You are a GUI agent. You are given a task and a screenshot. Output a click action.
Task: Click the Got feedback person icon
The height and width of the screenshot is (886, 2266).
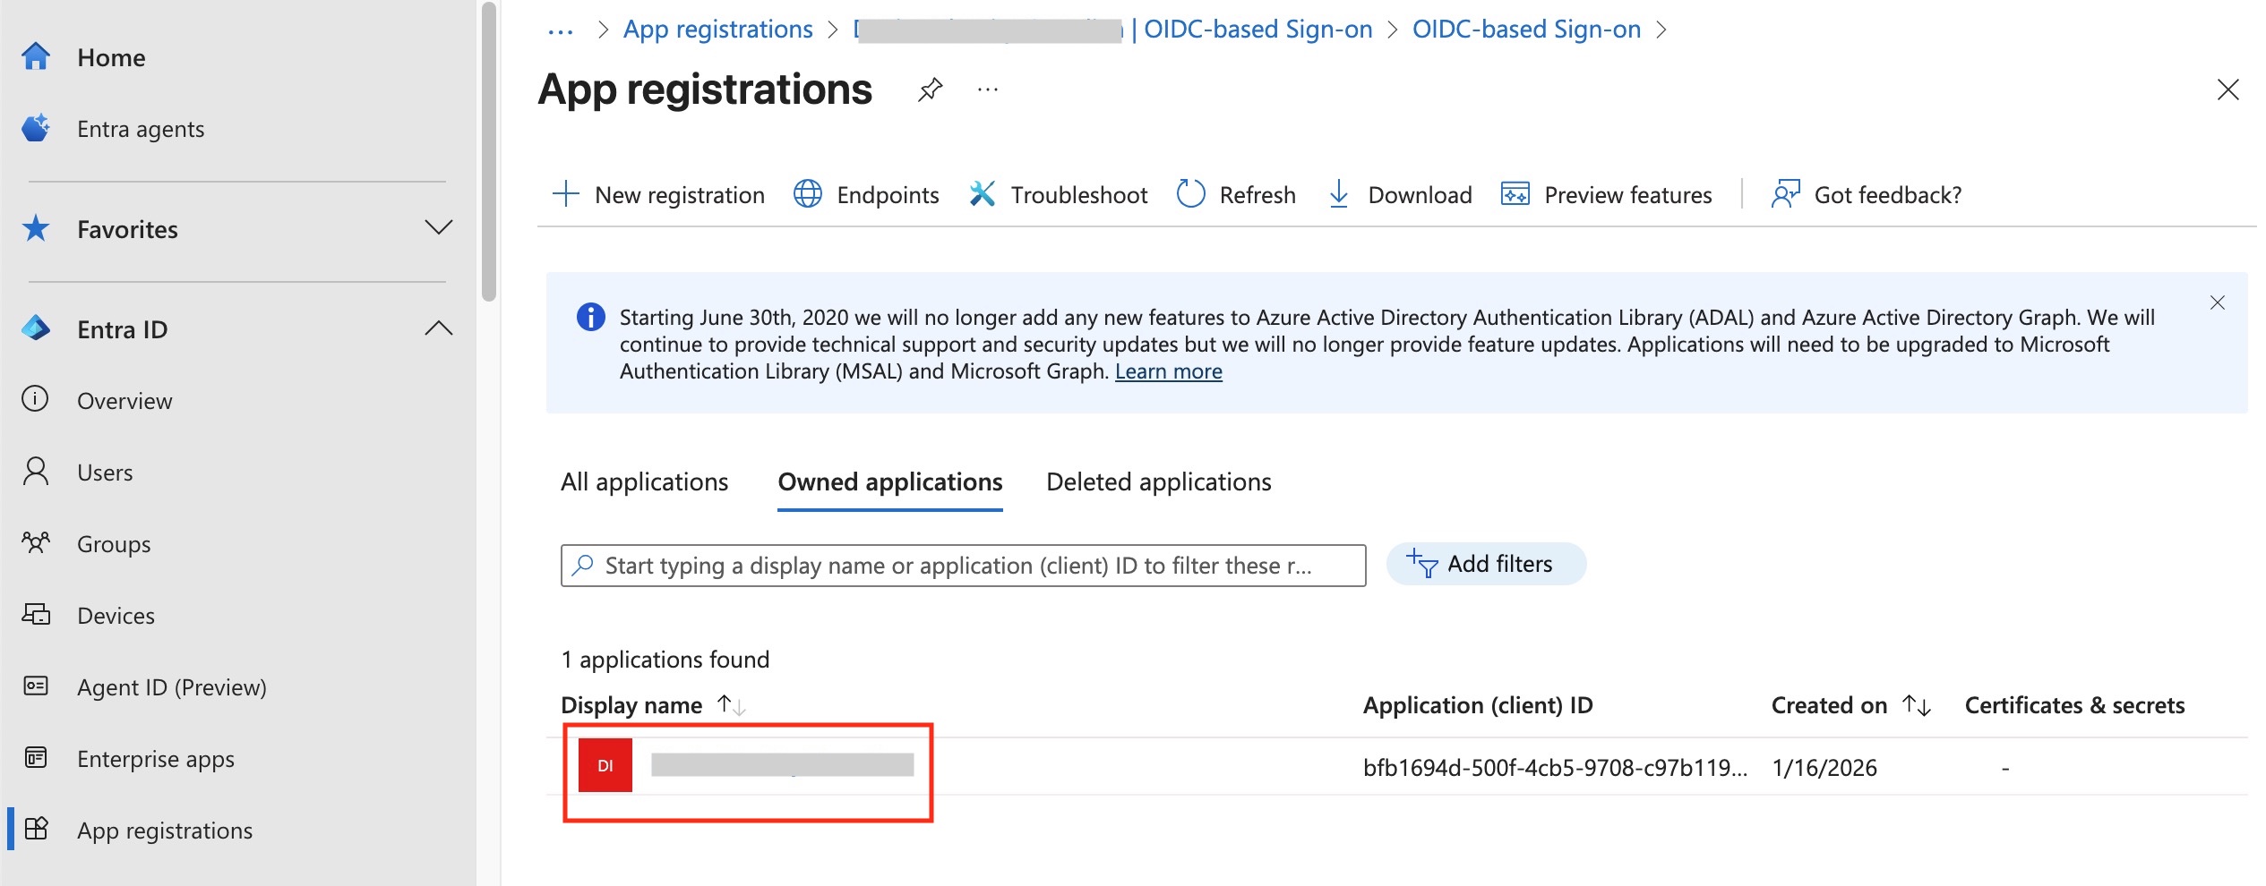(x=1785, y=194)
